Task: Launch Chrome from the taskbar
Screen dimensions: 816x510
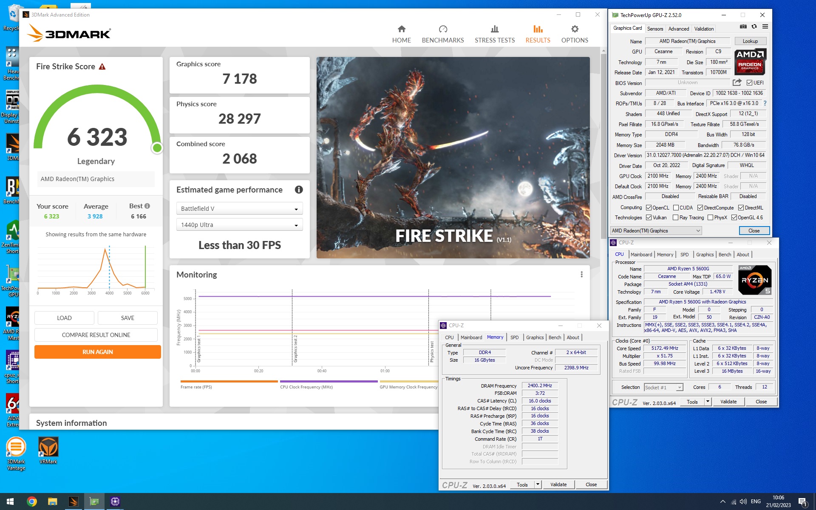Action: point(31,501)
